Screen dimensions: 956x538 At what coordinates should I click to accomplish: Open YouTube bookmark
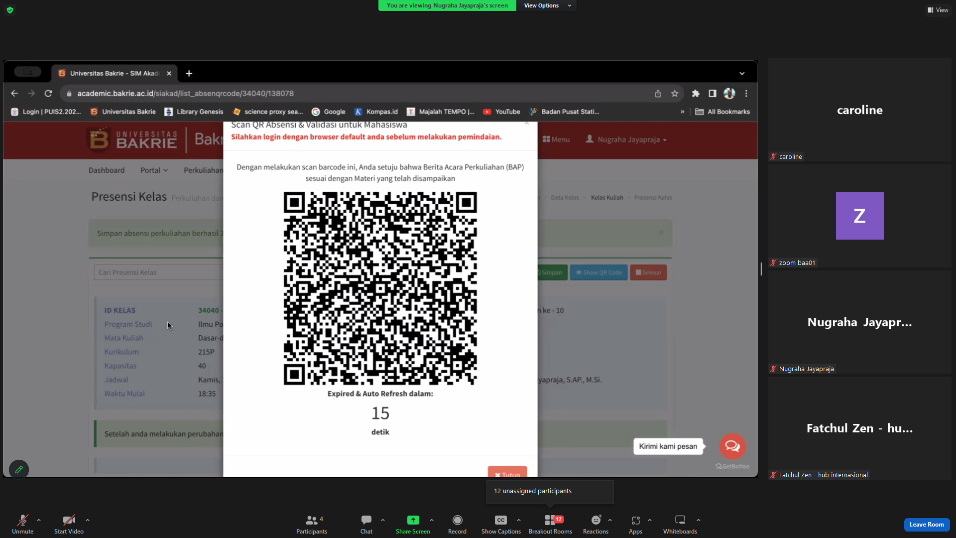coord(502,112)
